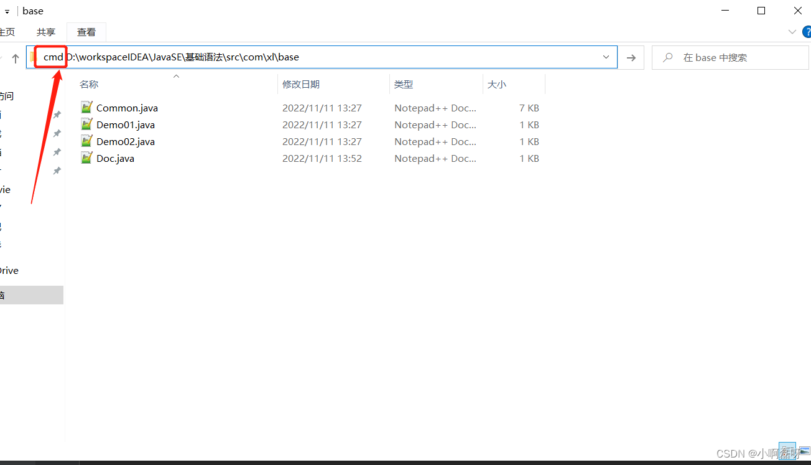
Task: Open the 查看 ribbon tab
Action: [86, 32]
